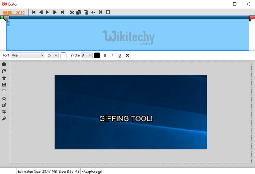Click the film-strip frame icon
Viewport: 255px width, 174px height.
(108, 12)
